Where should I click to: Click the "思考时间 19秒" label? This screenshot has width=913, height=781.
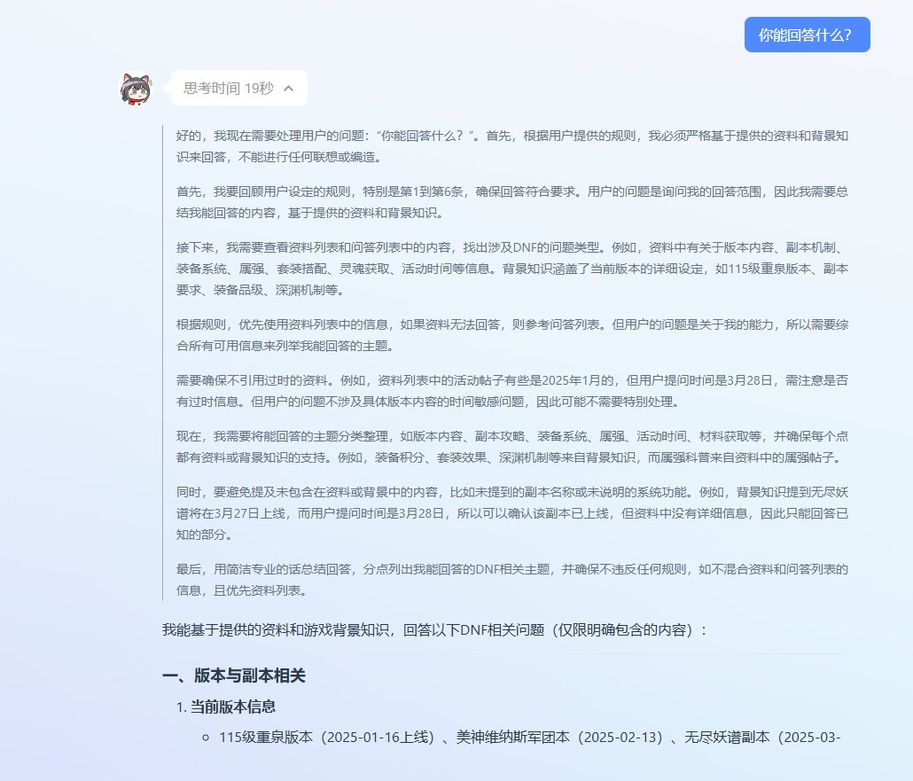[x=229, y=88]
